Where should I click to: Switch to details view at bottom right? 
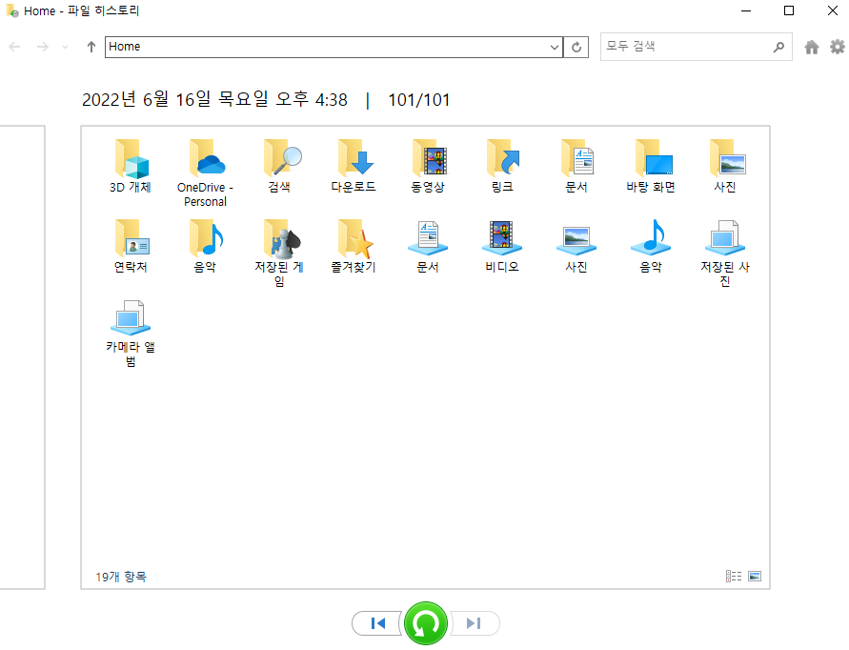pyautogui.click(x=733, y=576)
